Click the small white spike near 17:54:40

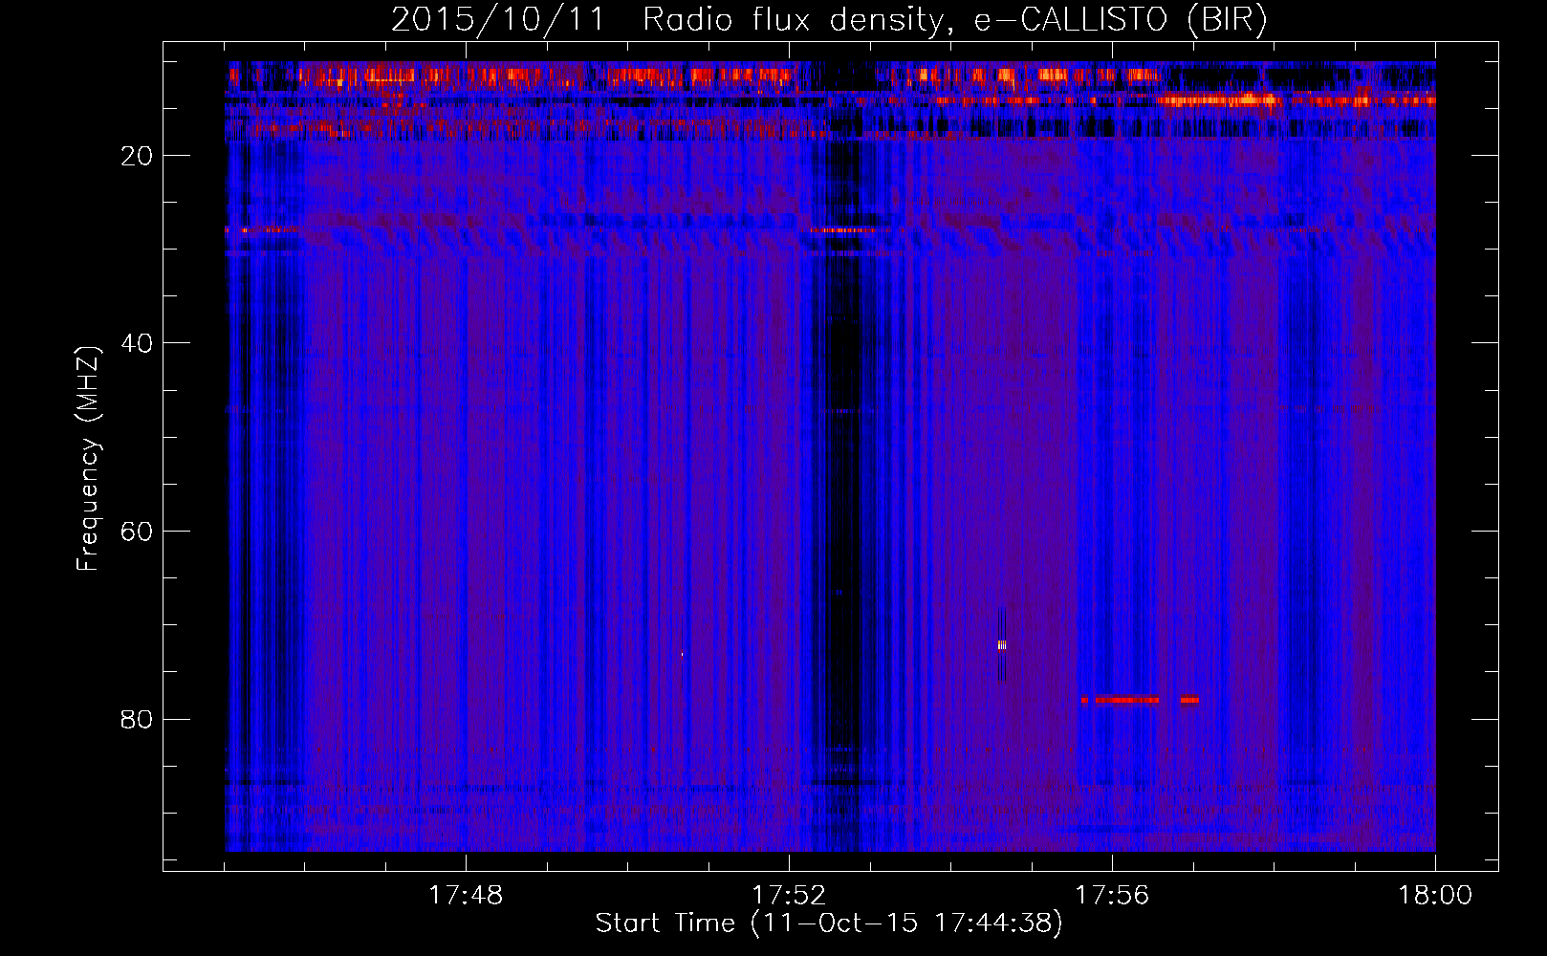click(1002, 645)
